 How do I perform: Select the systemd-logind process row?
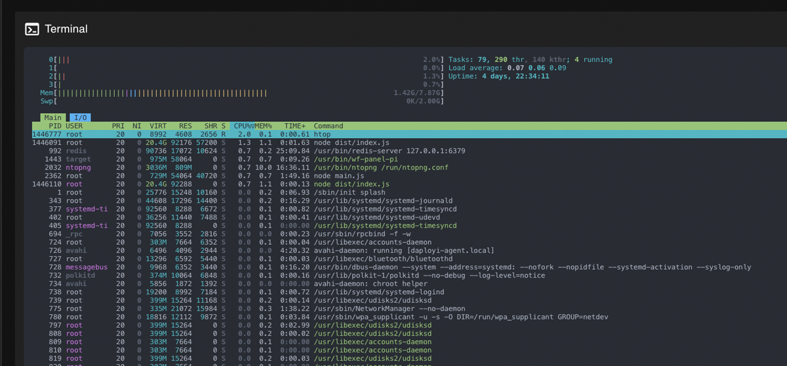[409, 292]
